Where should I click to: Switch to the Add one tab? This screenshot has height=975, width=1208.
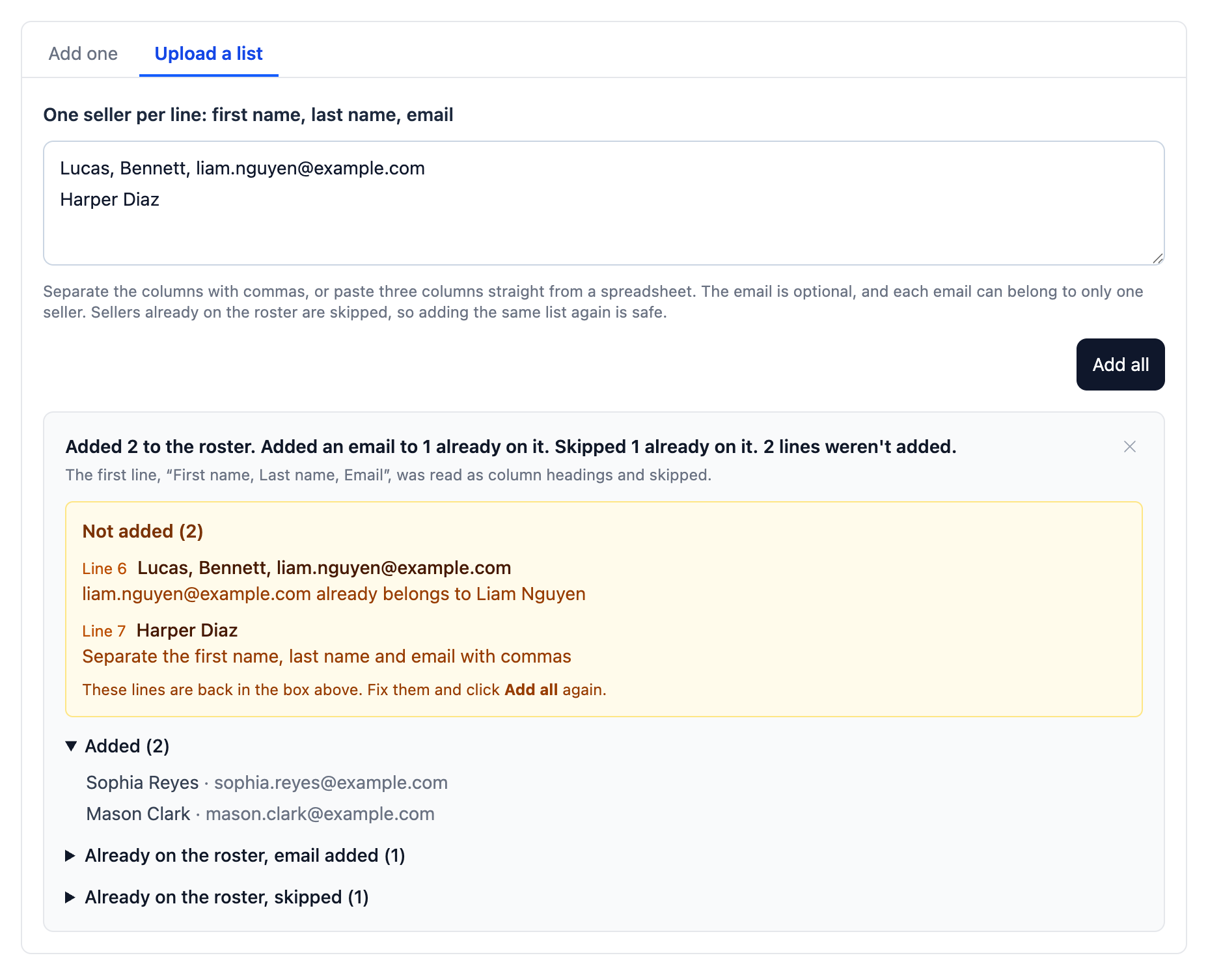click(x=83, y=53)
